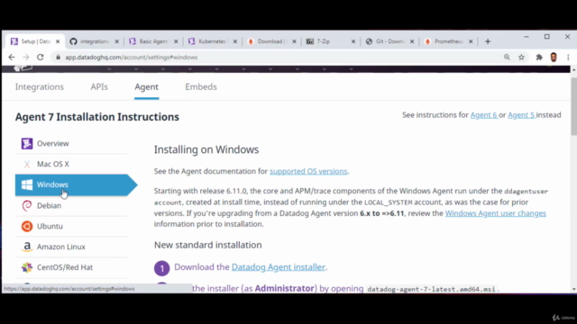The width and height of the screenshot is (577, 324).
Task: Close the Basic Agent tab
Action: point(176,41)
